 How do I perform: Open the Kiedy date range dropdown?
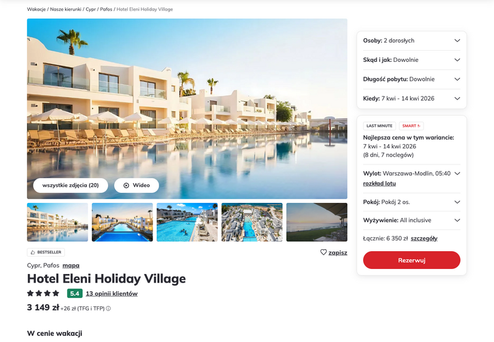click(x=411, y=98)
